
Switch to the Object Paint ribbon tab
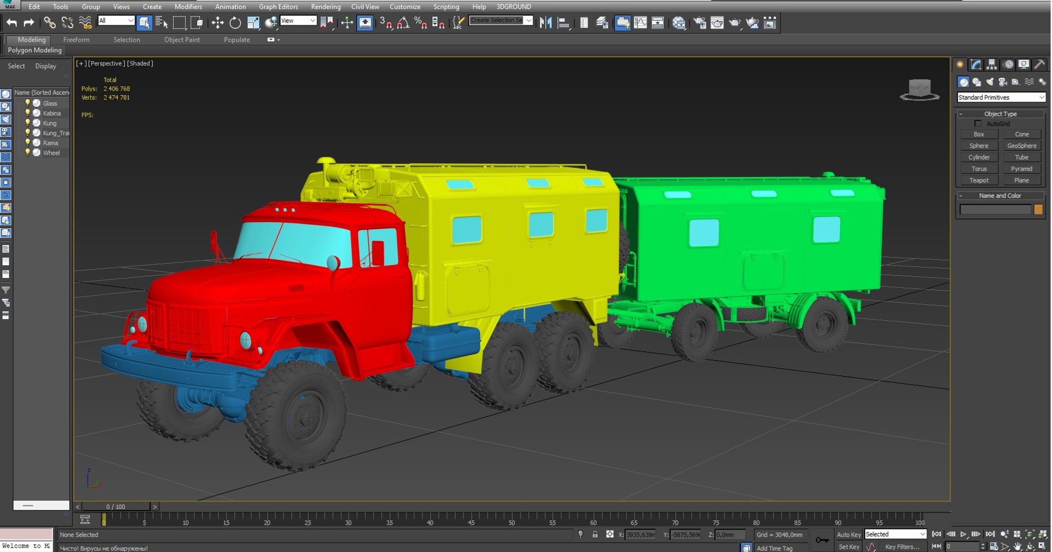coord(182,39)
